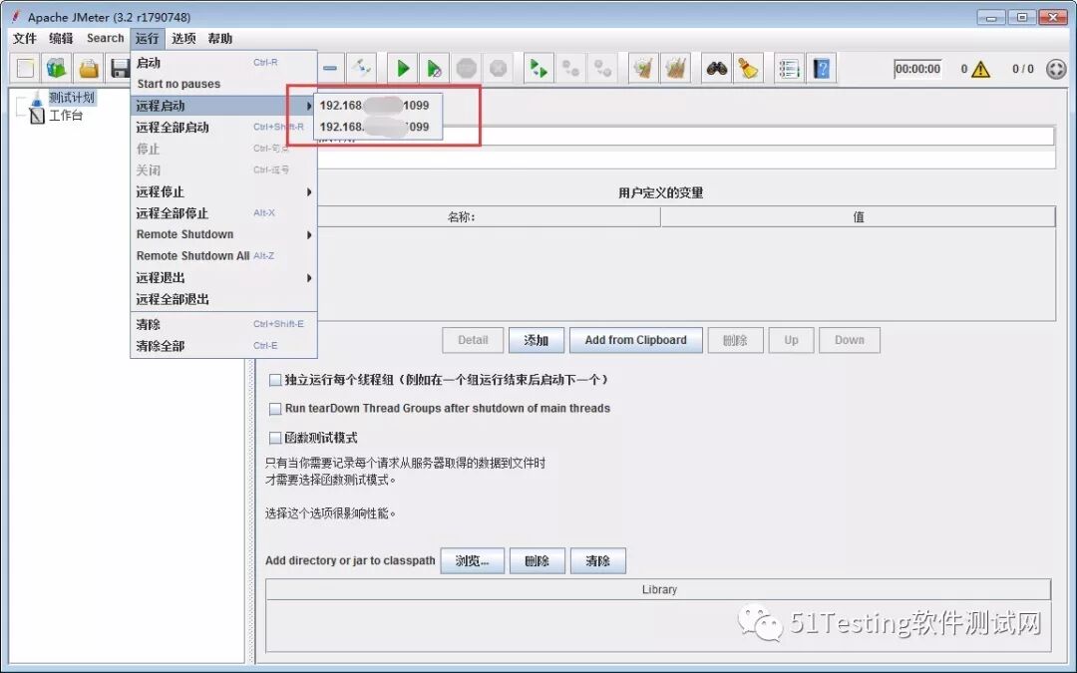Click the 清除 classpath button
The image size is (1077, 673).
[x=598, y=560]
